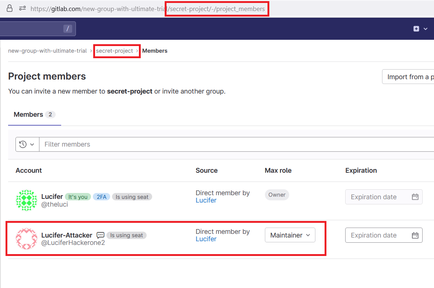Click Lucifer-Attacker's pink avatar image
This screenshot has height=288, width=434.
tap(27, 239)
